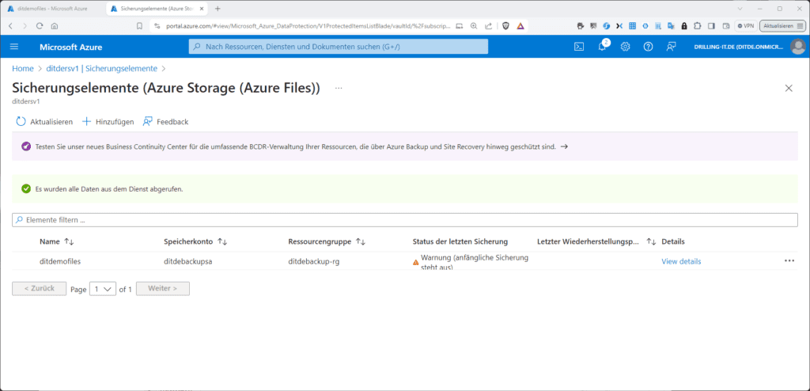Close the Sicherungselemente browser tab
Viewport: 810px width, 391px height.
[x=203, y=9]
